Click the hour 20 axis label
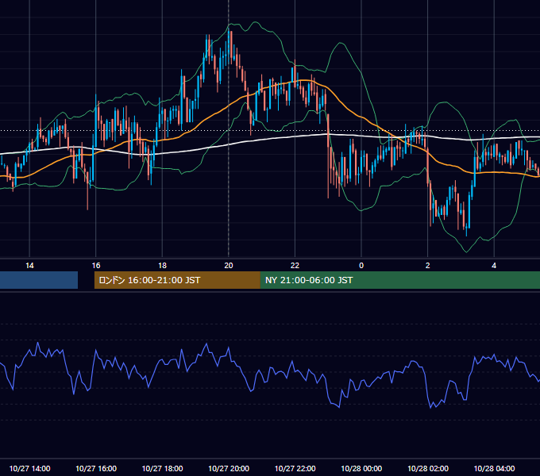The height and width of the screenshot is (476, 540). (x=229, y=266)
